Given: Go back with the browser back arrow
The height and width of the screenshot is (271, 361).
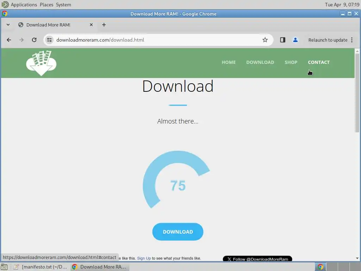Looking at the screenshot, I should tap(9, 40).
